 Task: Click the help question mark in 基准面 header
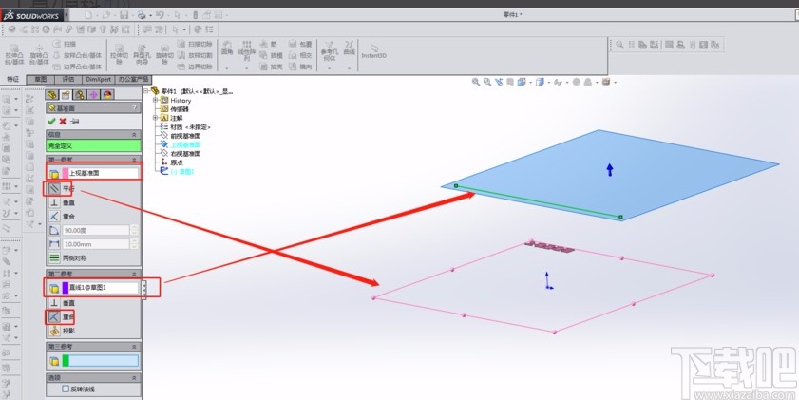(x=134, y=108)
